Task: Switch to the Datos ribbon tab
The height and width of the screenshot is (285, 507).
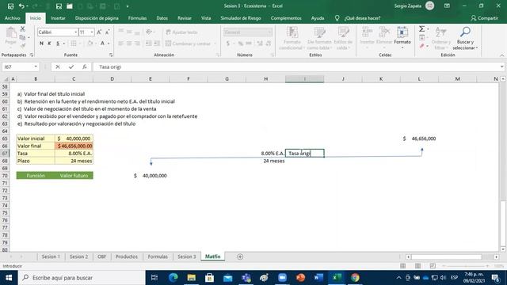Action: coord(162,18)
